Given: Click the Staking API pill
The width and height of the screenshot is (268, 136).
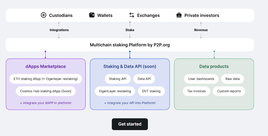Looking at the screenshot, I should click(x=118, y=79).
